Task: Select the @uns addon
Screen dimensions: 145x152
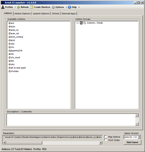Action: [11, 64]
